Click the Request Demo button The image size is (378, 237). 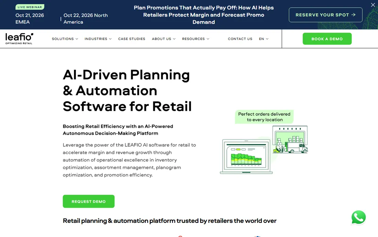pos(88,201)
